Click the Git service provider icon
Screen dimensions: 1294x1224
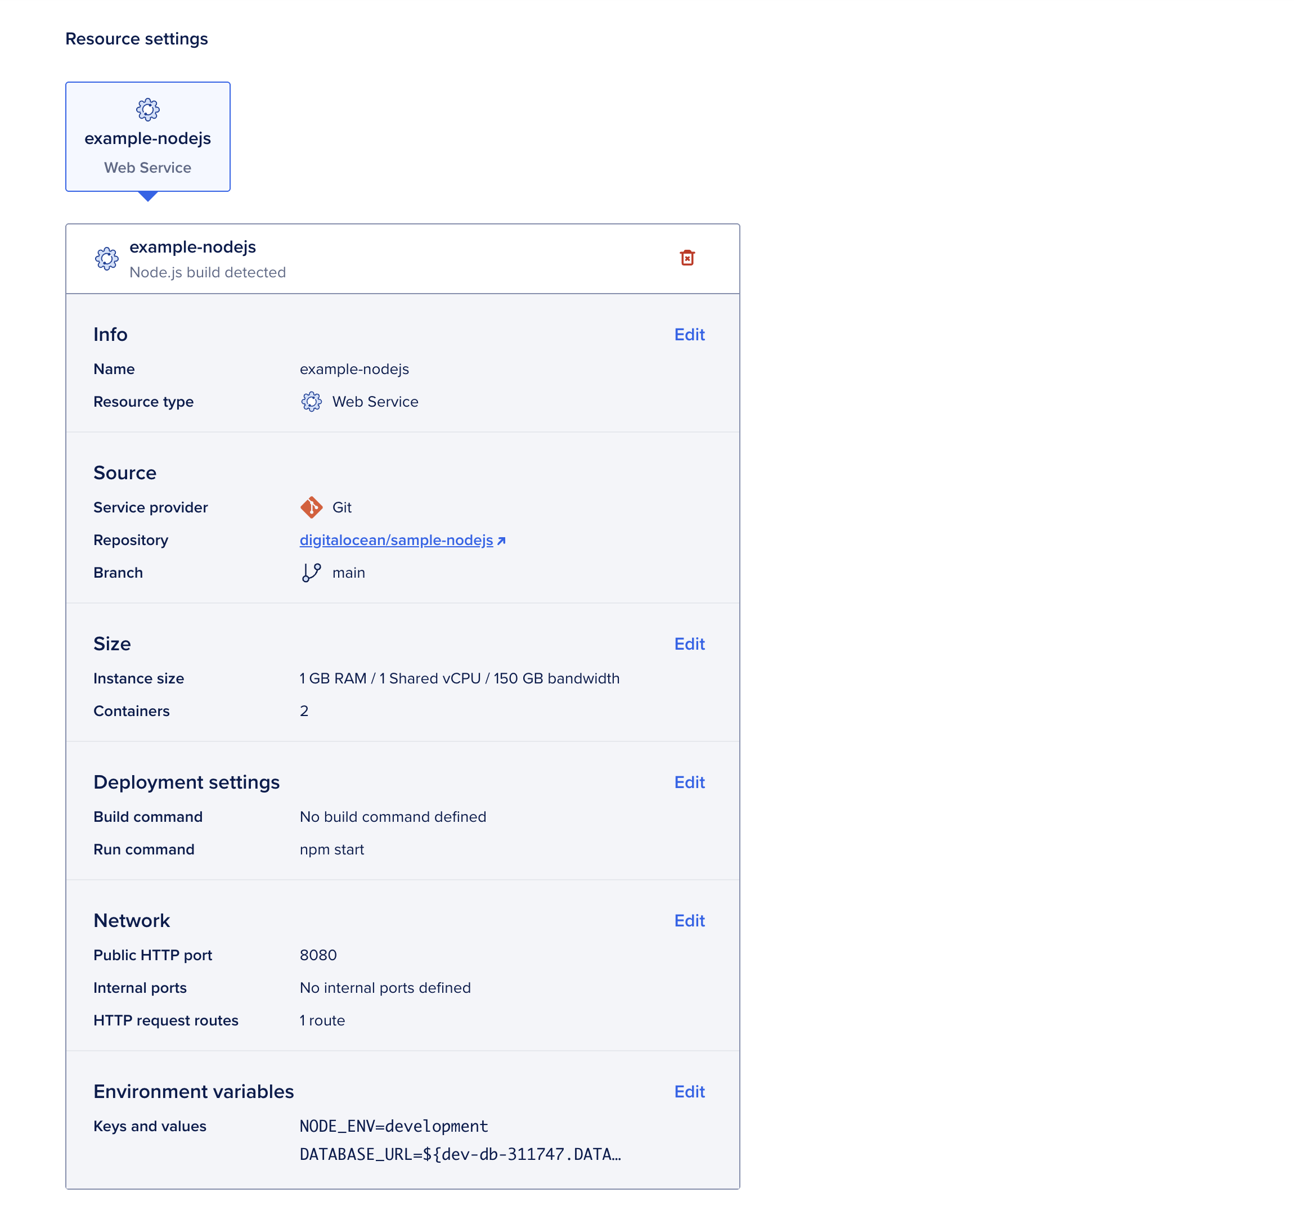[311, 507]
